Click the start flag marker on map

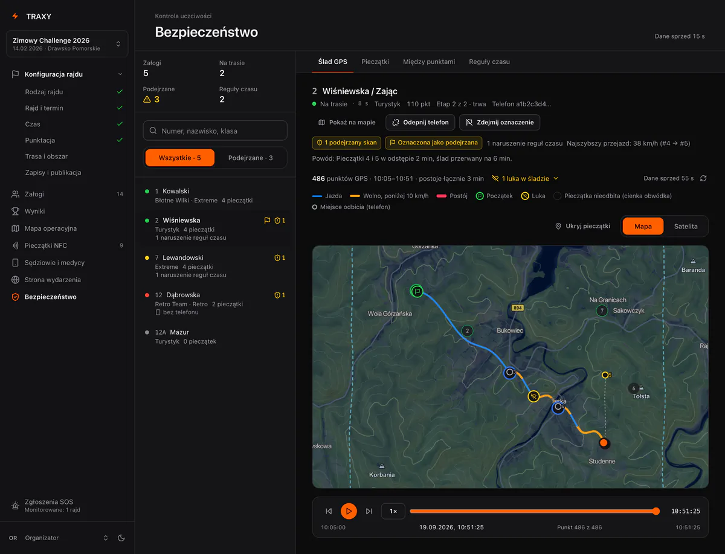(416, 291)
